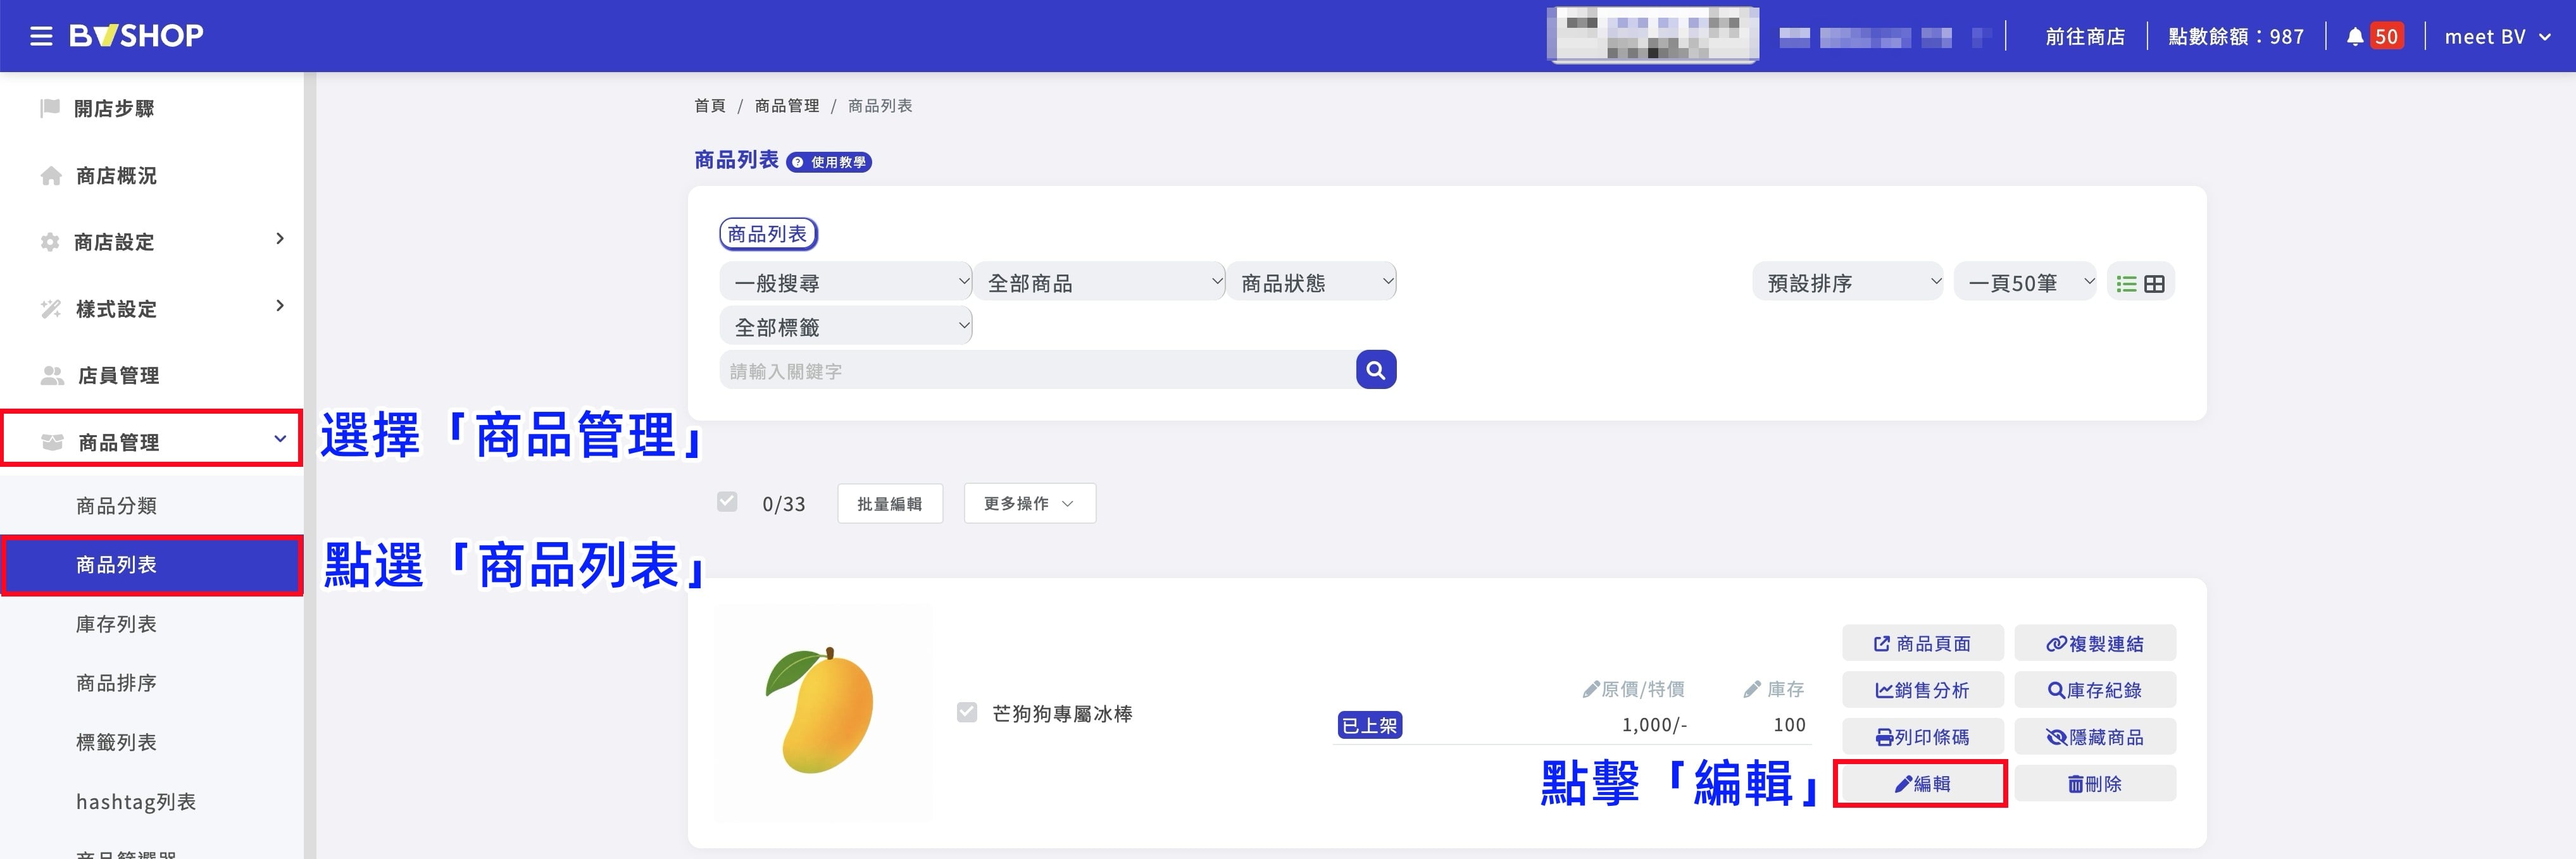Click the search magnifier button
Viewport: 2576px width, 859px height.
coord(1376,369)
